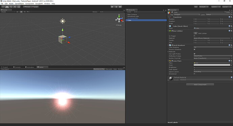Viewport: 233px width, 126px height.
Task: Pick the Scale tool icon
Action: (15, 7)
